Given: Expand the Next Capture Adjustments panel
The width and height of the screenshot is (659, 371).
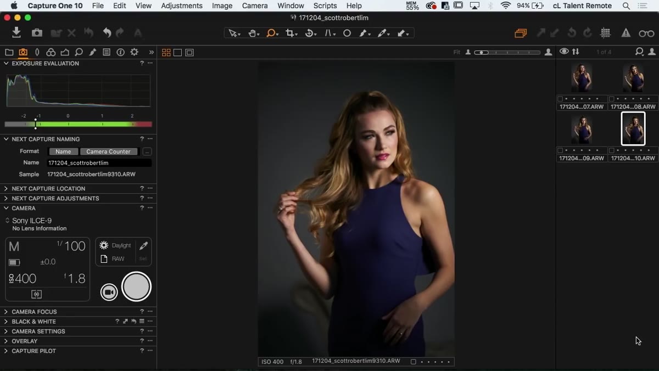Looking at the screenshot, I should tap(7, 199).
